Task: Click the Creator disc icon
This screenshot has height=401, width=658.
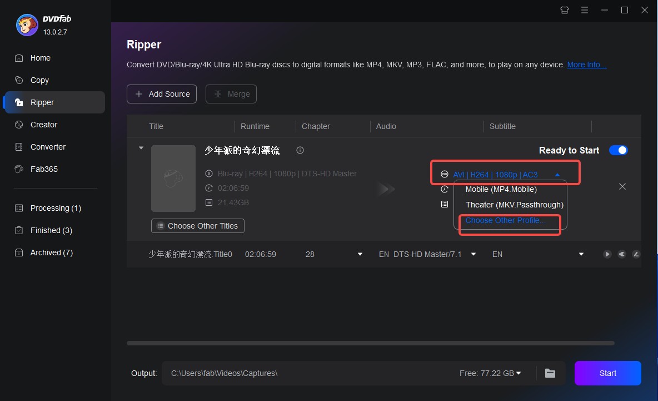Action: point(19,125)
